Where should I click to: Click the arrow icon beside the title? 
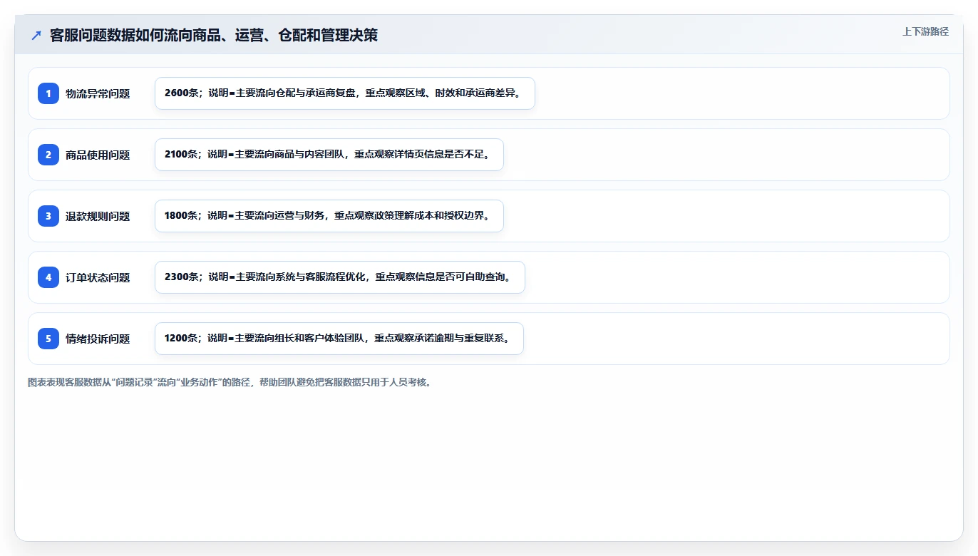(36, 36)
